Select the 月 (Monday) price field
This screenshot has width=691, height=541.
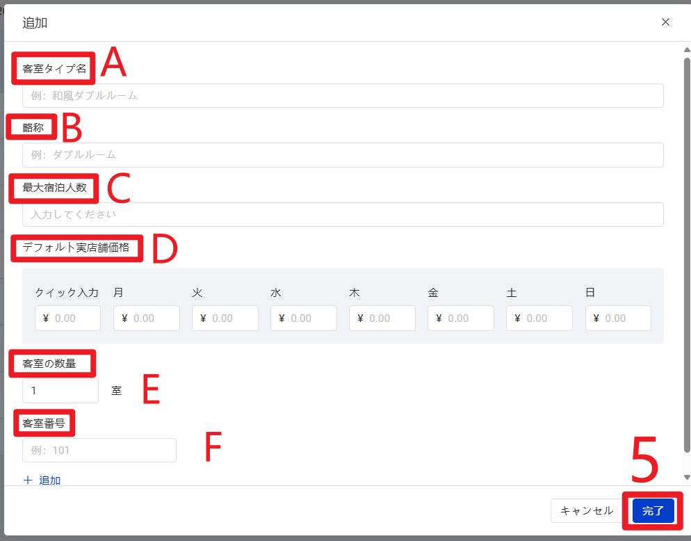[147, 318]
